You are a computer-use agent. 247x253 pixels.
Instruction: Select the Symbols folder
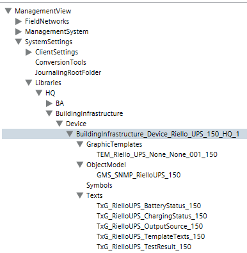(x=99, y=185)
